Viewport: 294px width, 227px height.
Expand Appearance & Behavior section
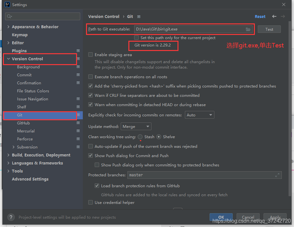click(x=8, y=27)
